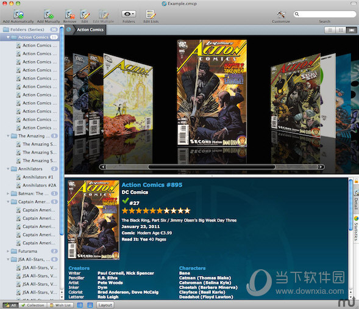Click inside the Search field
This screenshot has height=309, width=359.
(x=325, y=14)
